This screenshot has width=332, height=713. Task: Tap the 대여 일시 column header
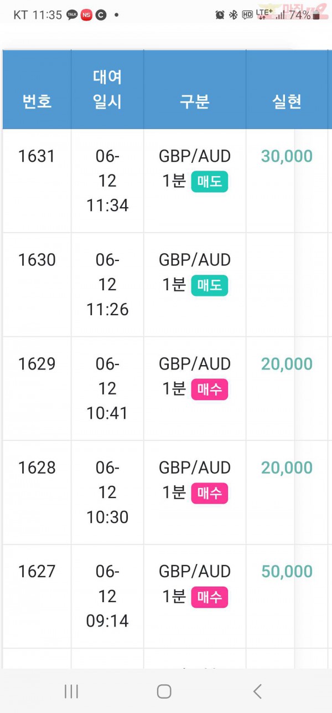coord(107,90)
